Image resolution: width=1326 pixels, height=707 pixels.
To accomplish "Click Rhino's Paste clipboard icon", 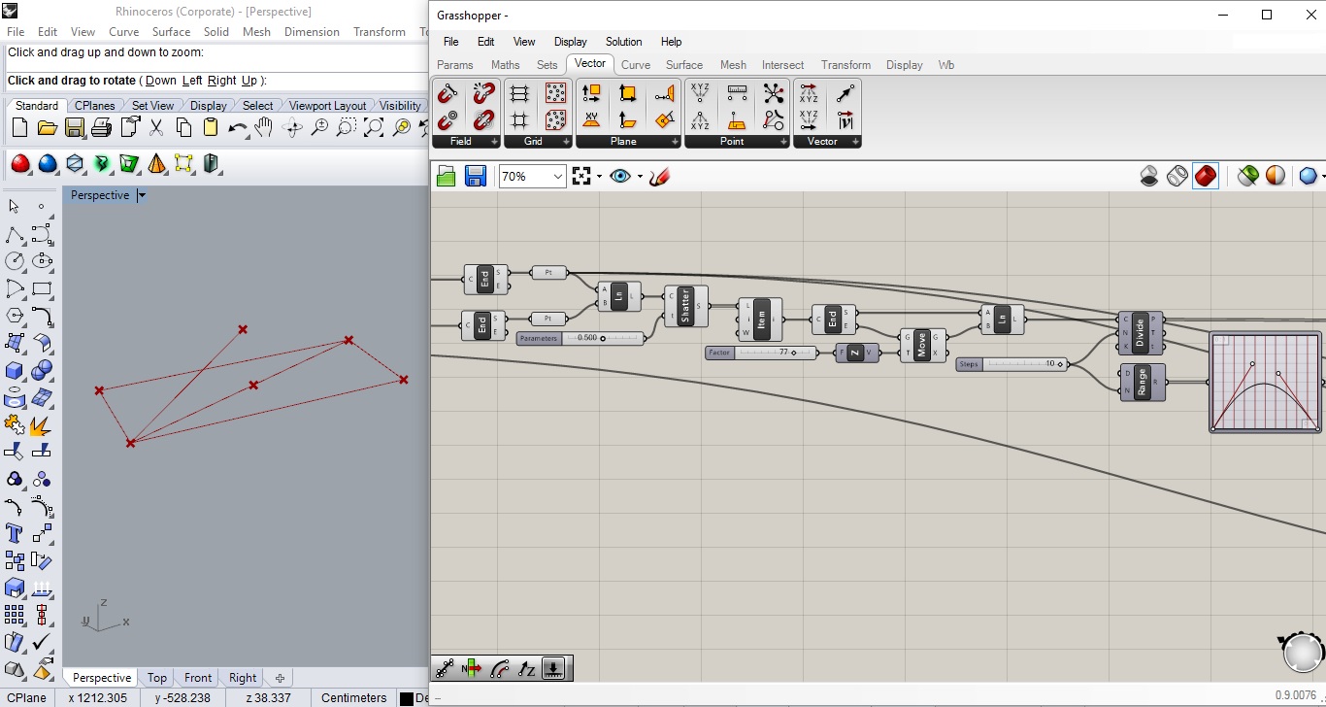I will (x=211, y=127).
